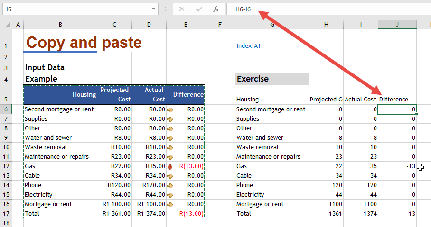Select column H header
The width and height of the screenshot is (431, 227).
coord(326,25)
